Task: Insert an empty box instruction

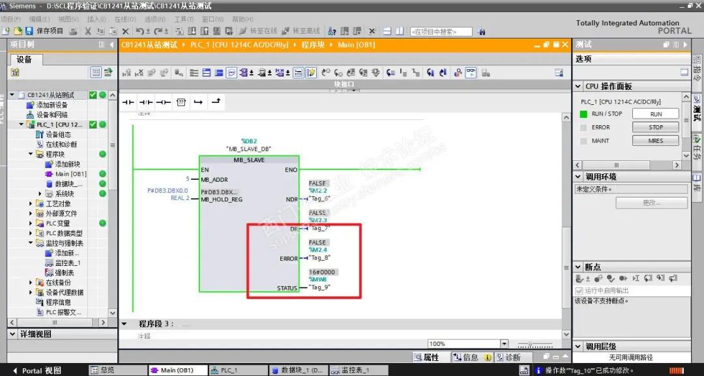Action: pos(181,102)
